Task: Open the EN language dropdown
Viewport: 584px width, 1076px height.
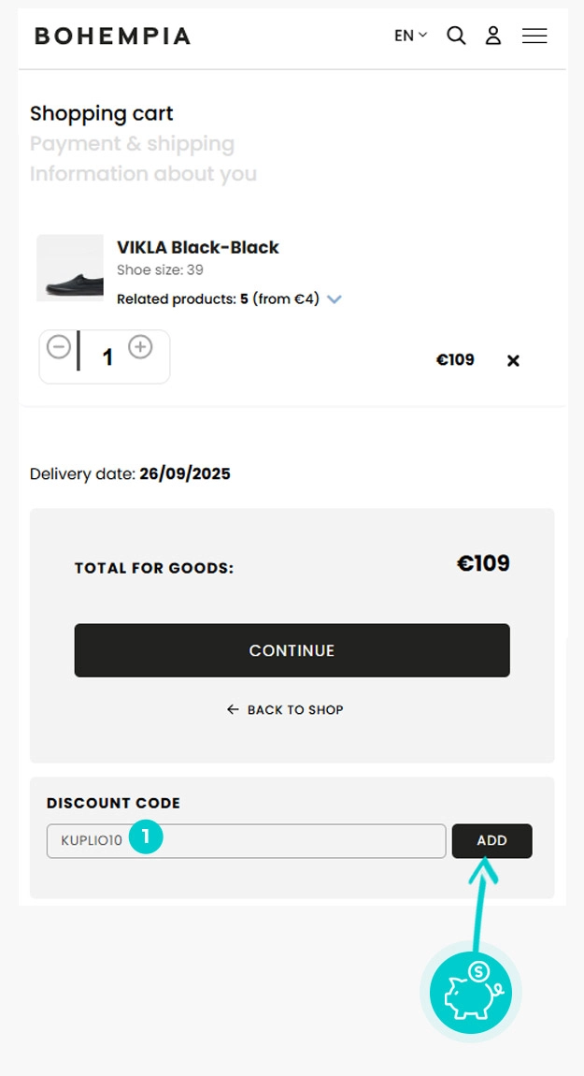Action: pyautogui.click(x=410, y=36)
